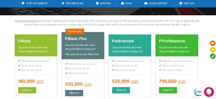This screenshot has width=216, height=99.
Task: Click the server bars icon beside Máy chủ
Action: [x=181, y=3]
